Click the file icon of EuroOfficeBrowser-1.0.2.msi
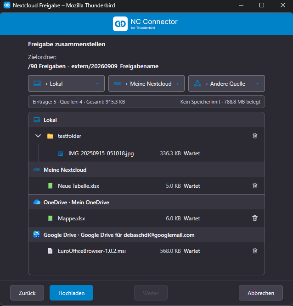293x306 pixels. [50, 251]
